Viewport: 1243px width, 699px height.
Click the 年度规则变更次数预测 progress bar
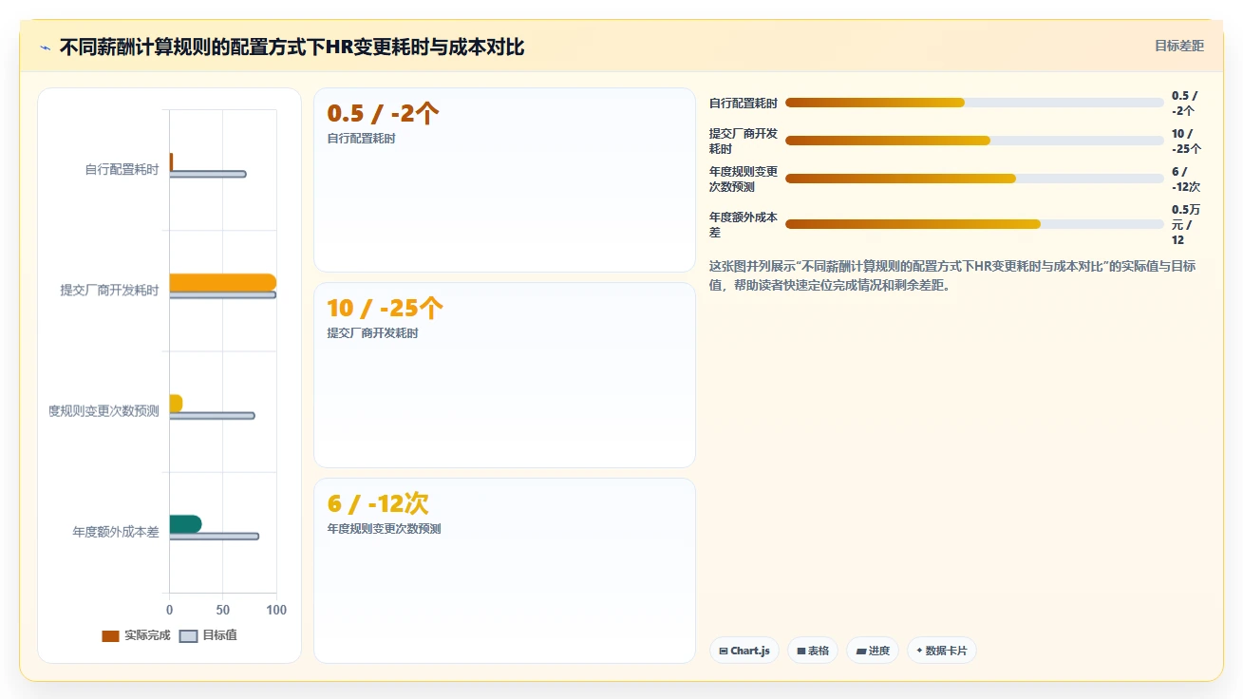point(974,179)
